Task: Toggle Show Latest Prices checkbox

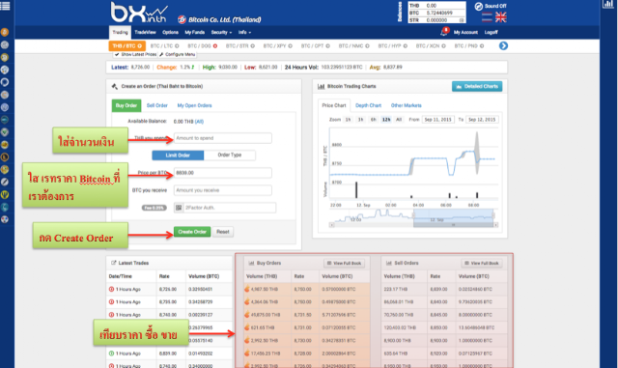Action: tap(117, 54)
